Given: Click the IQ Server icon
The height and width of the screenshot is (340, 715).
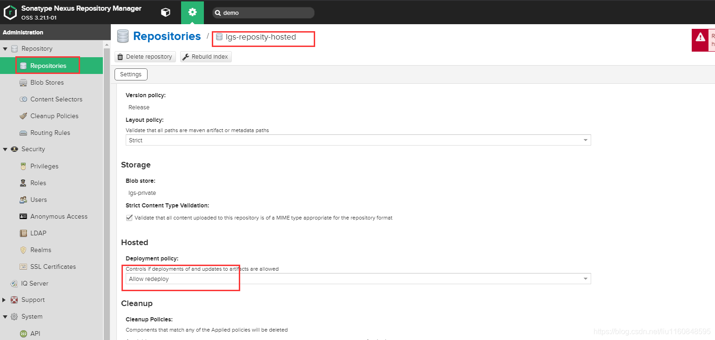Looking at the screenshot, I should point(14,283).
